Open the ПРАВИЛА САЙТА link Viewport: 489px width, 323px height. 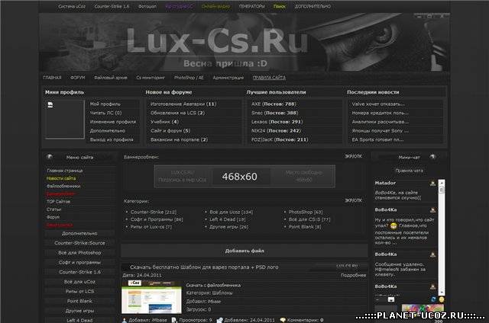269,78
